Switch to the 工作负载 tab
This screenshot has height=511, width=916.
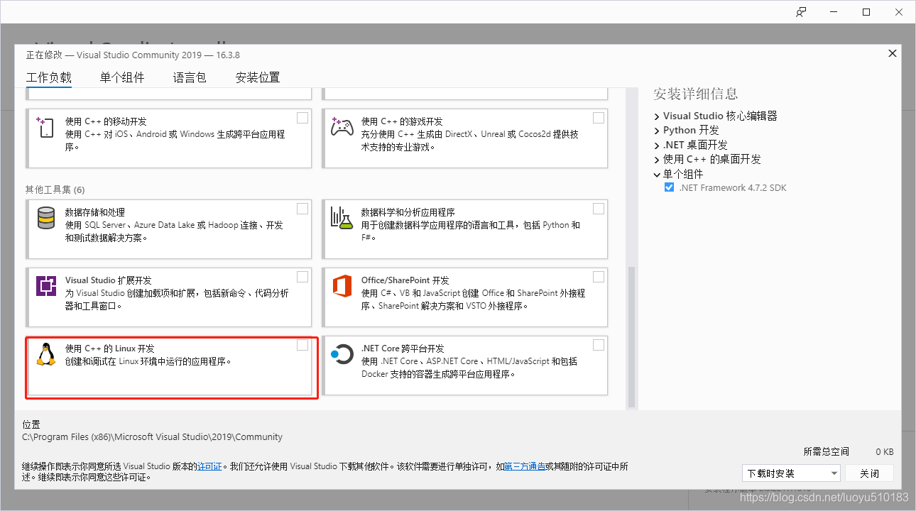click(49, 78)
